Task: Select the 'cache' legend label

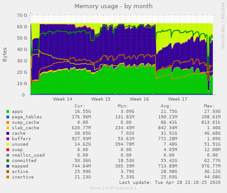Action: (x=19, y=133)
